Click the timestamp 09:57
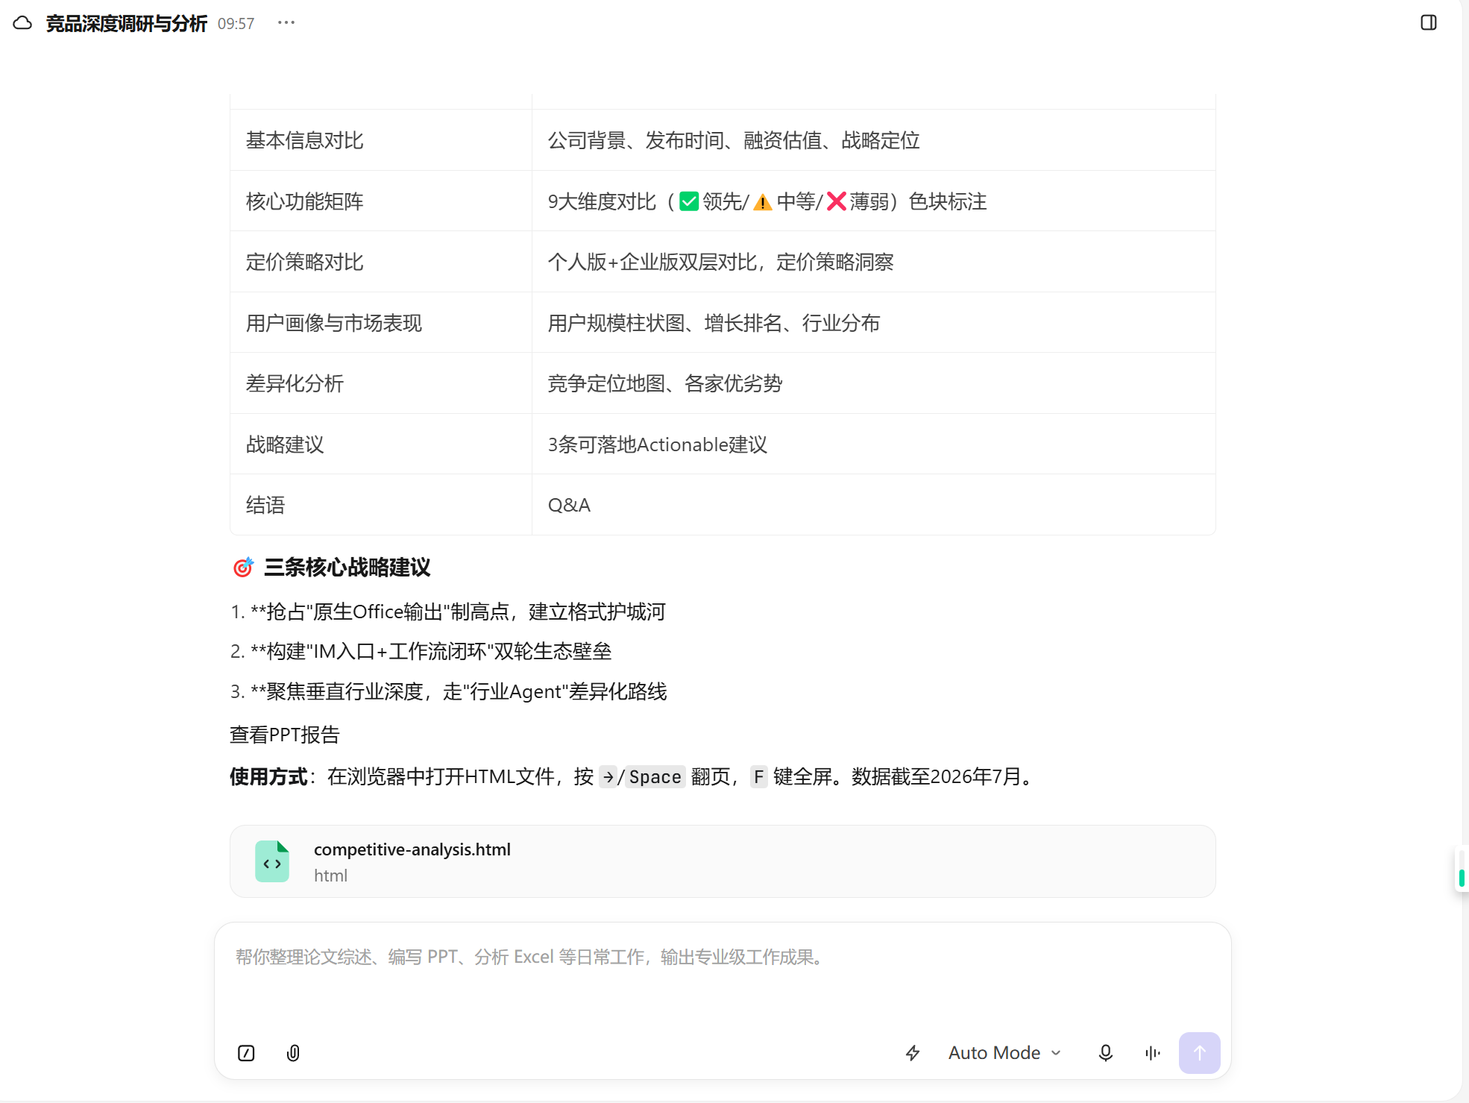 click(236, 24)
